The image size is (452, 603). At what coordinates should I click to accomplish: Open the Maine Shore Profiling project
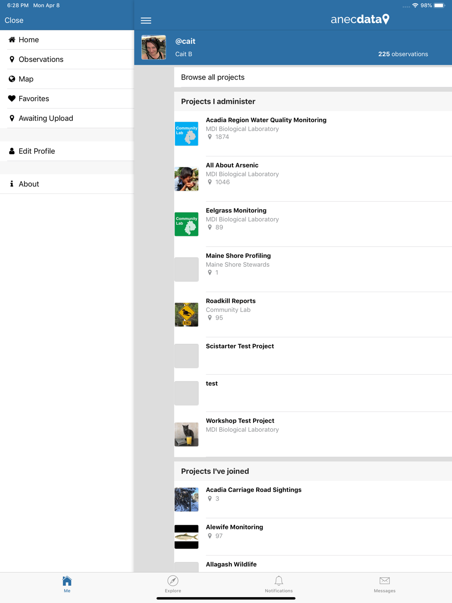pyautogui.click(x=313, y=269)
